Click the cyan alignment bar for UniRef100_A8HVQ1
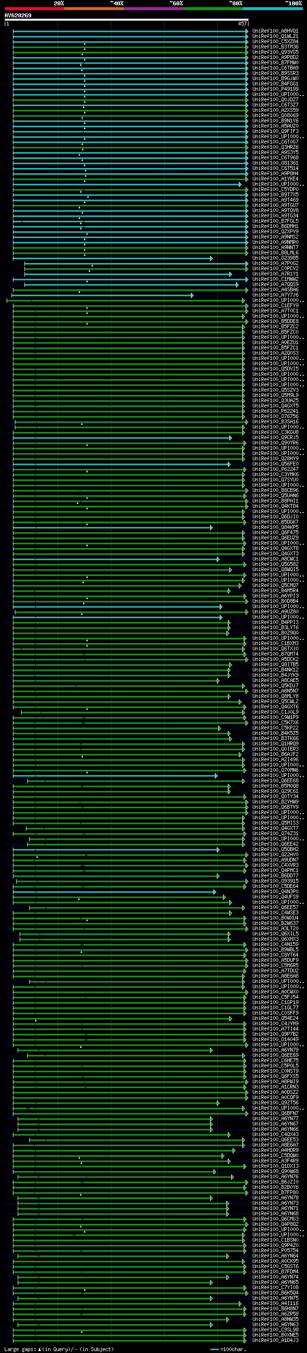This screenshot has width=307, height=1353. click(x=130, y=32)
